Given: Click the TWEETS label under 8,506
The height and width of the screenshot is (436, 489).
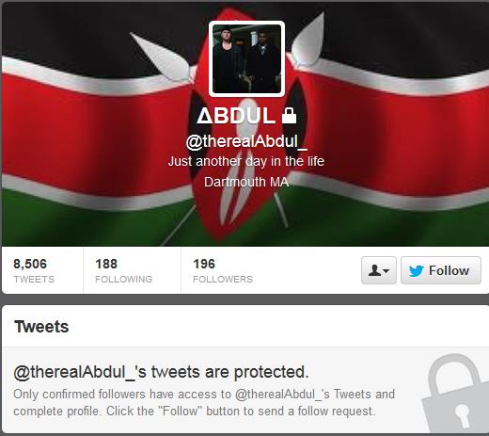Looking at the screenshot, I should (34, 279).
